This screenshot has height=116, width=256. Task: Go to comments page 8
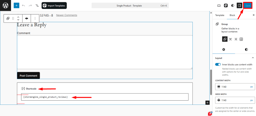52,15
